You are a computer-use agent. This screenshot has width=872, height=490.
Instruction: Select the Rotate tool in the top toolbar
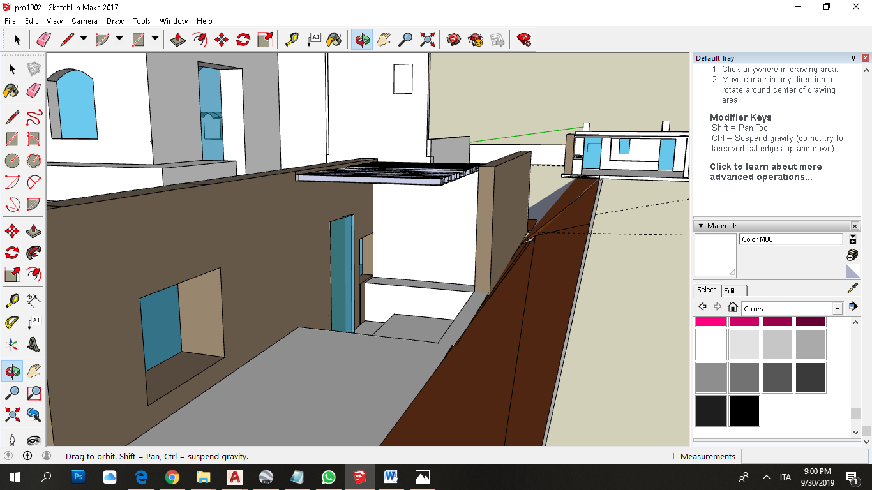coord(243,40)
